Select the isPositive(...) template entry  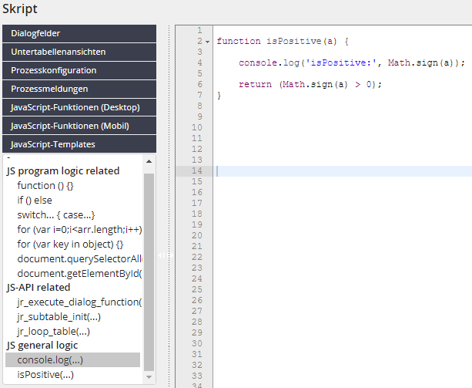point(45,374)
